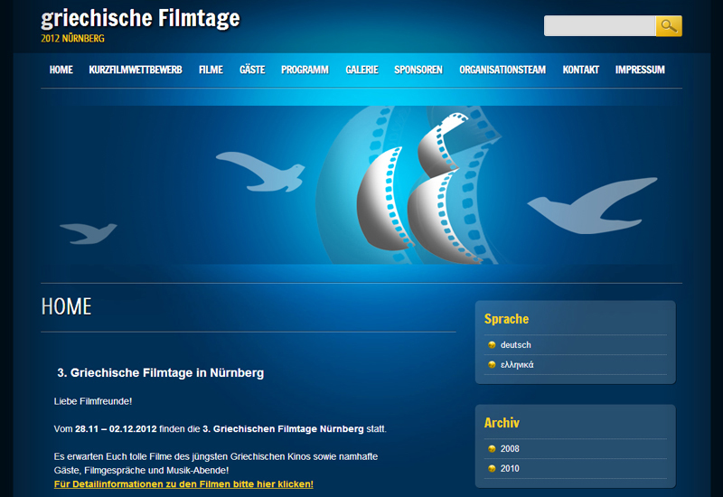This screenshot has width=723, height=497.
Task: Focus the search input field
Action: 599,26
